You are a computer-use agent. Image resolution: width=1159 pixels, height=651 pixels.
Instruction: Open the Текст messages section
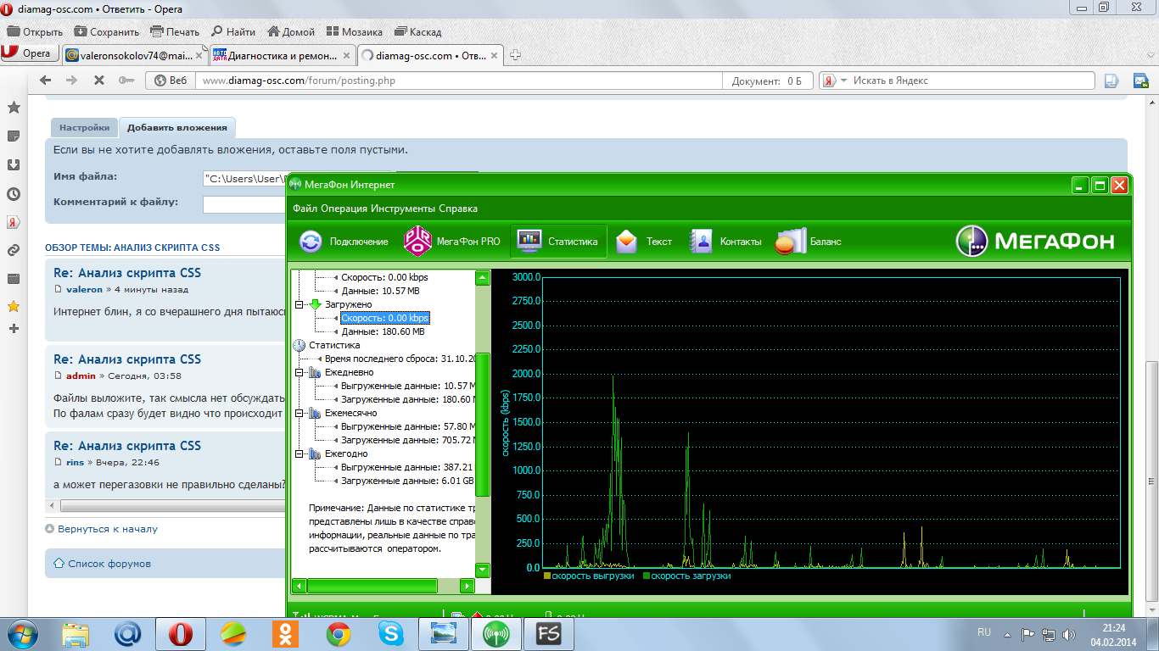pos(644,242)
